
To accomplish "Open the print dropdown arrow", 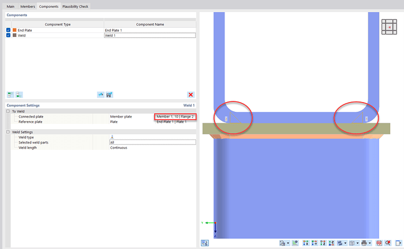I will pyautogui.click(x=369, y=243).
